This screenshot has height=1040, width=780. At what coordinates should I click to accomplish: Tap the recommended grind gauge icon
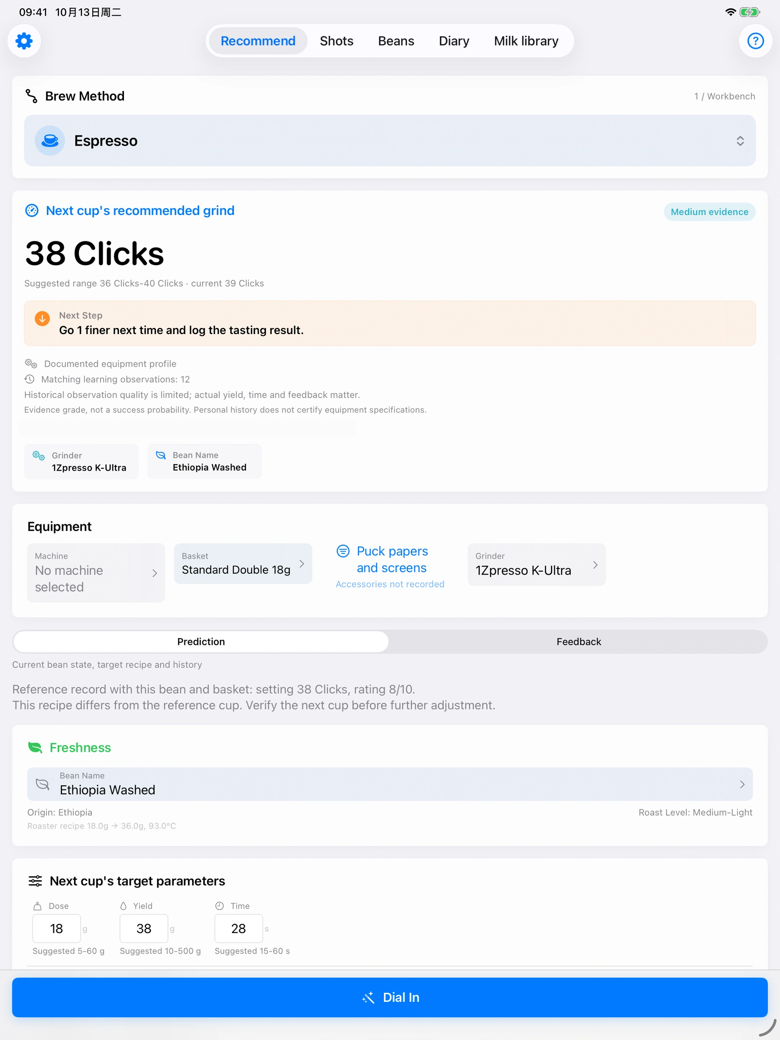click(32, 211)
